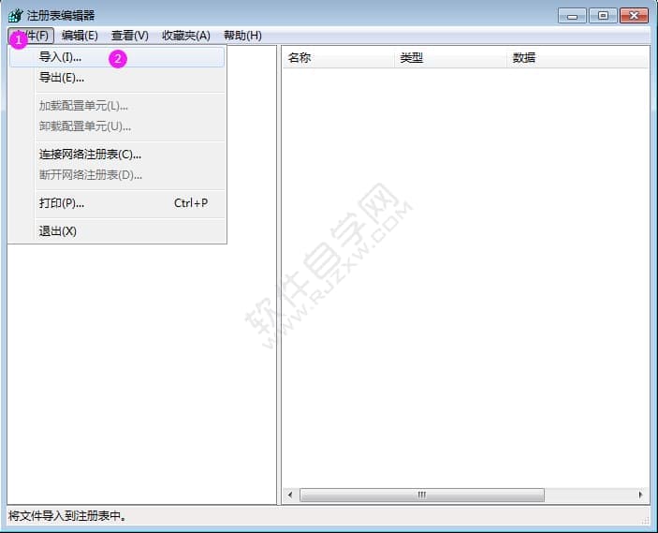Minimize the Registry Editor window
This screenshot has width=658, height=533.
(x=573, y=15)
